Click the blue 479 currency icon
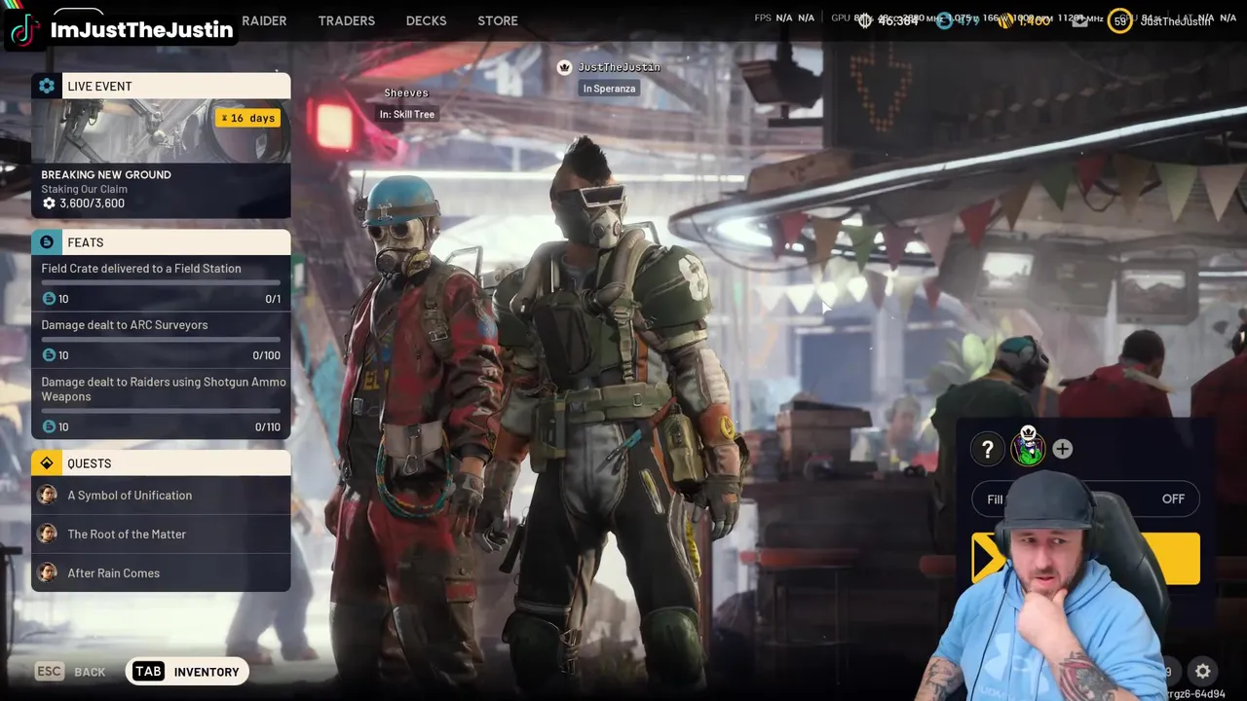This screenshot has width=1247, height=701. coord(943,20)
